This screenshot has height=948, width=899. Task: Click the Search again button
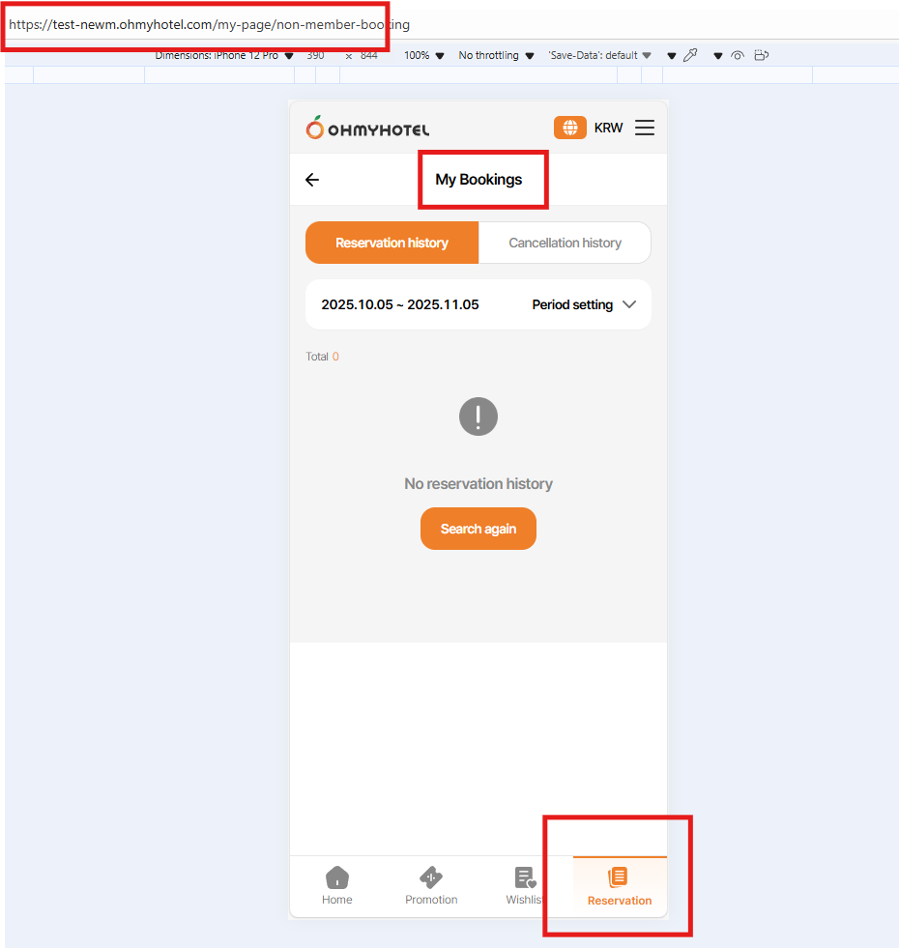tap(478, 529)
